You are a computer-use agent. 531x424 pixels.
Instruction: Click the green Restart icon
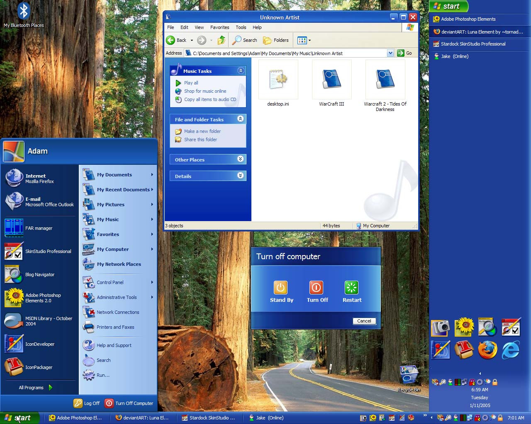pyautogui.click(x=351, y=287)
